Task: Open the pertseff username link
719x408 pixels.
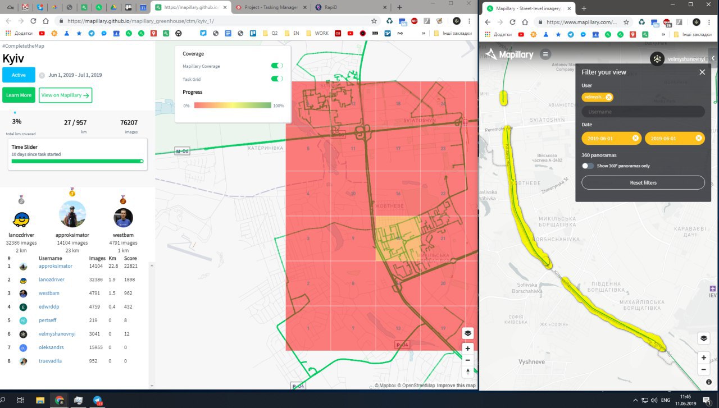Action: coord(48,320)
